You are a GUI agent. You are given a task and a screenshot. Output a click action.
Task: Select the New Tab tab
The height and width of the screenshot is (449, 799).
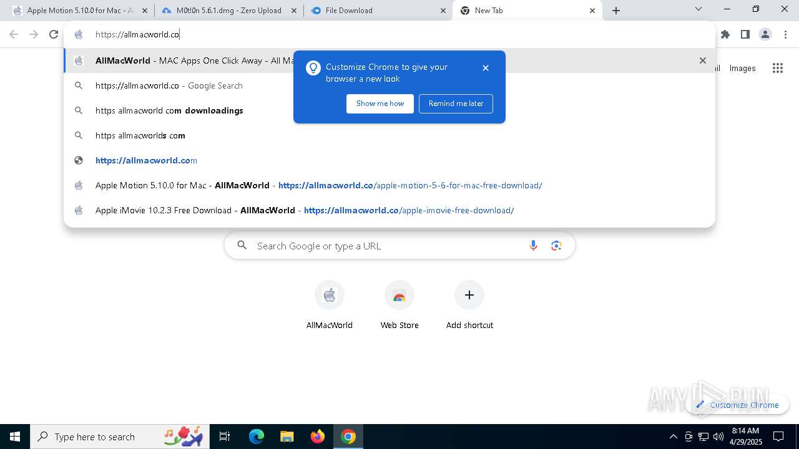click(527, 11)
